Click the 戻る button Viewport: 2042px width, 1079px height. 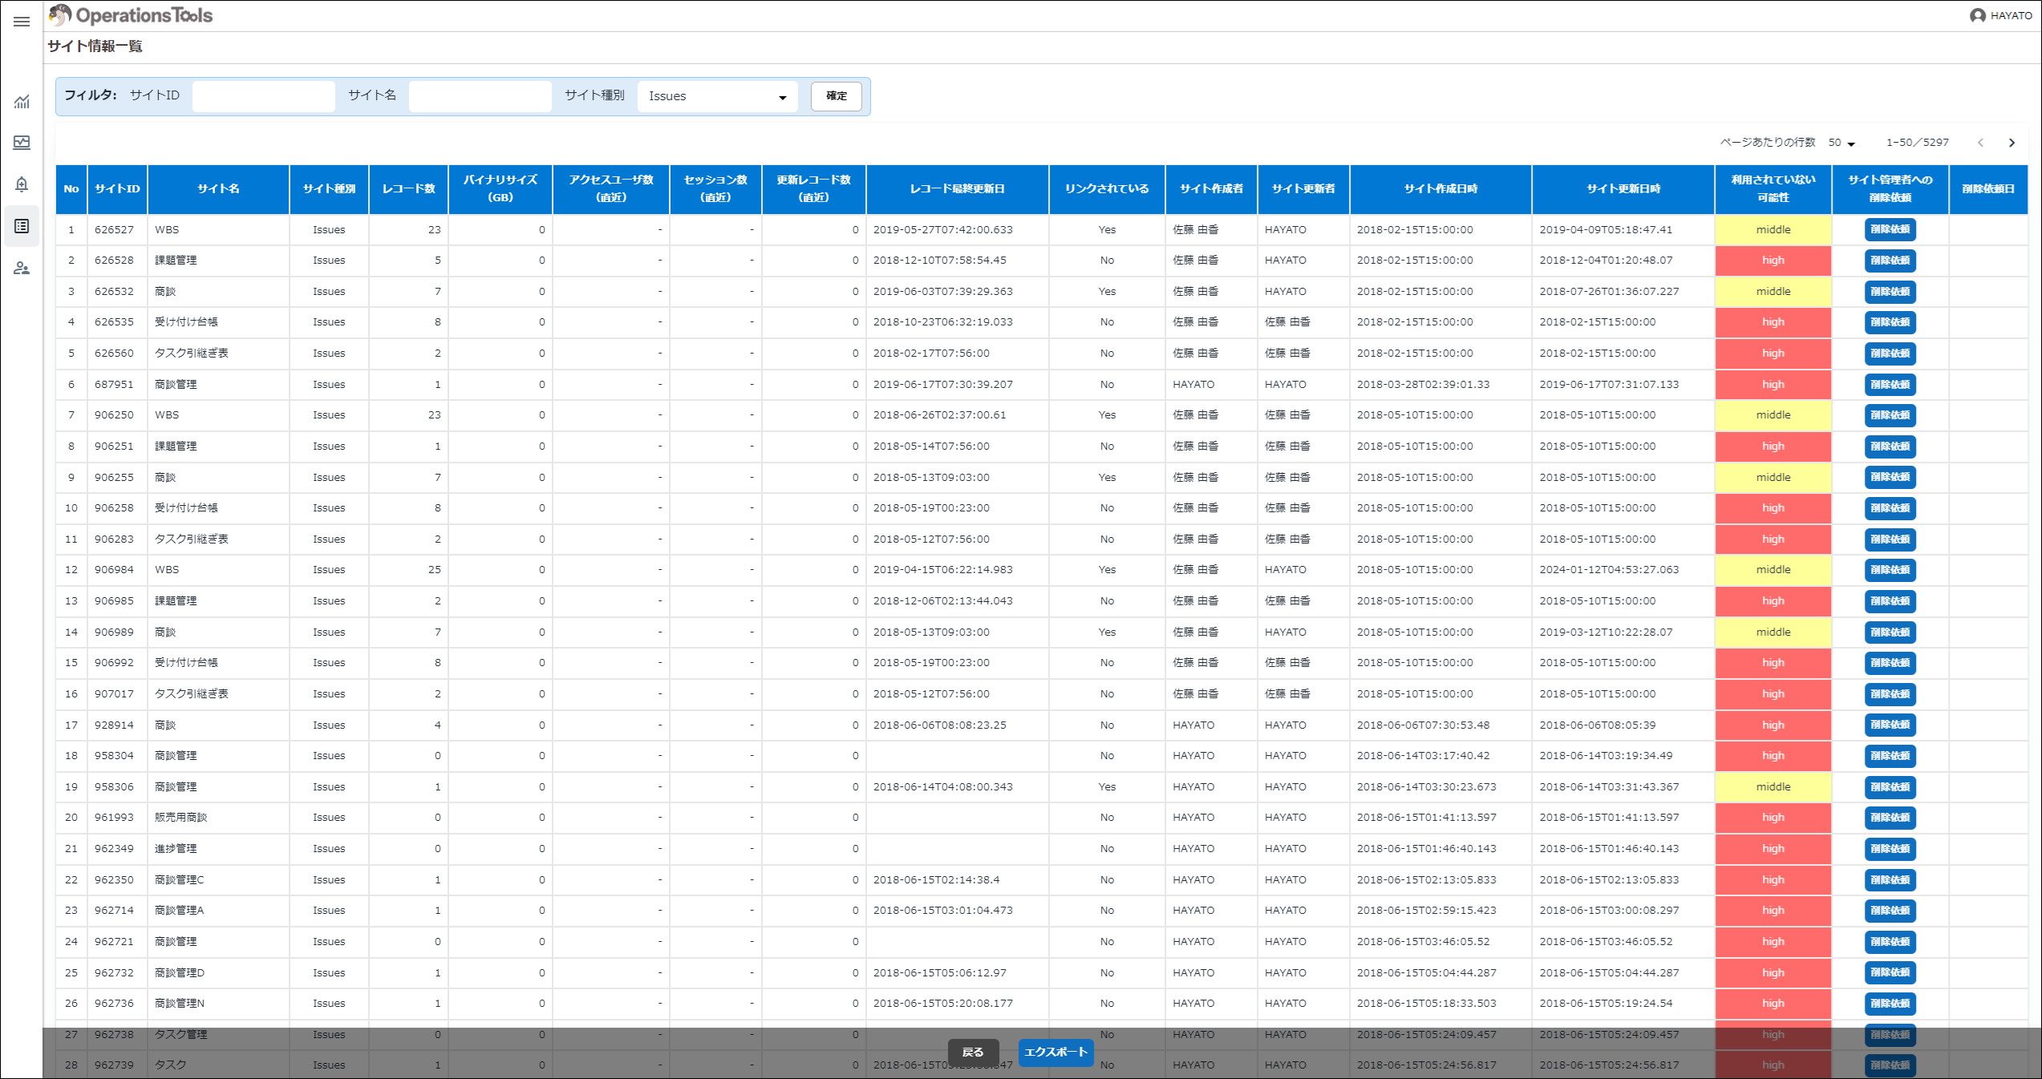pos(973,1053)
